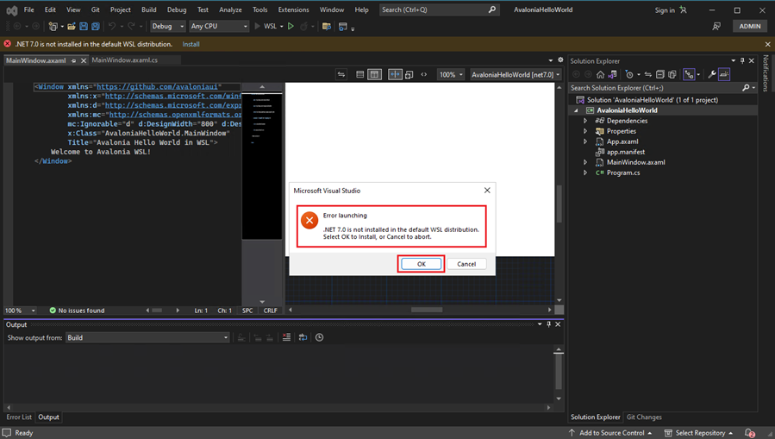Toggle Preview Selected Items icon
This screenshot has height=439, width=775.
(724, 75)
